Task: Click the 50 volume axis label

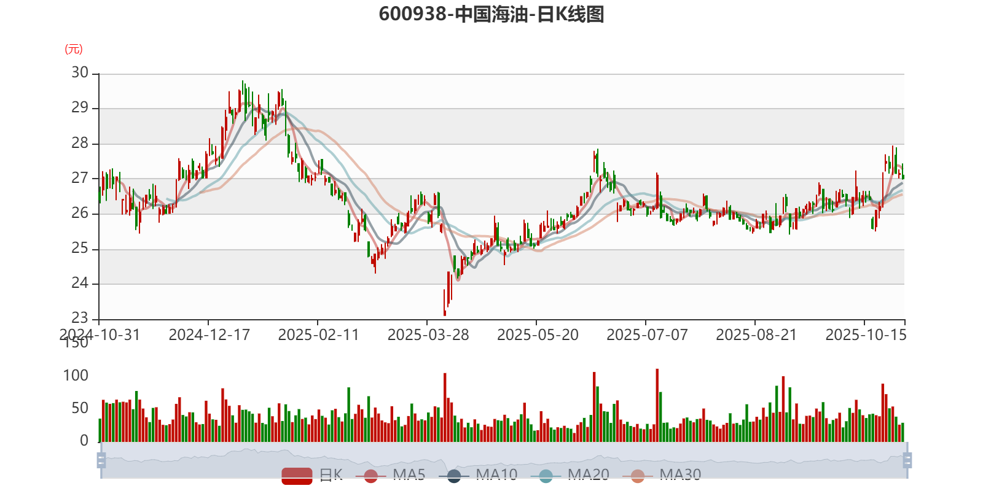Action: 80,408
